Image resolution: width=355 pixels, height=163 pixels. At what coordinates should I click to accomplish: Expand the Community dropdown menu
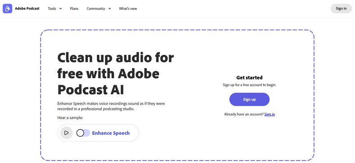99,9
